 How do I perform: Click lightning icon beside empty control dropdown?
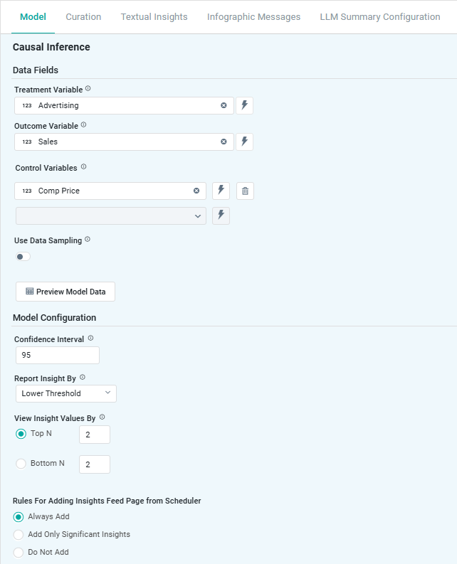click(x=221, y=216)
